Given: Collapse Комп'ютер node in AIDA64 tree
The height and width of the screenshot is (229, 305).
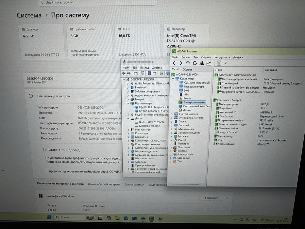Looking at the screenshot, I should (x=173, y=79).
